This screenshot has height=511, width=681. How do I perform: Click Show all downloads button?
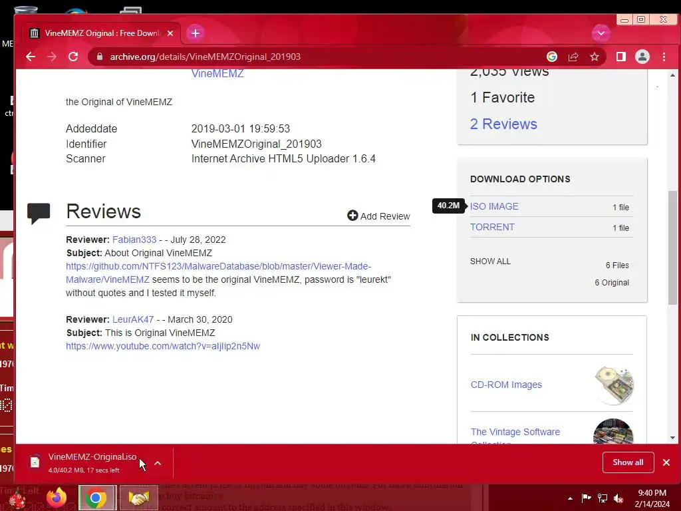tap(628, 462)
